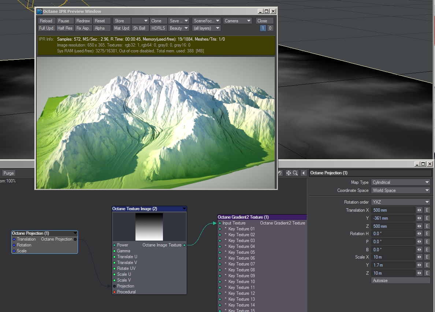Toggle the Sh.Ball preview button

point(140,28)
